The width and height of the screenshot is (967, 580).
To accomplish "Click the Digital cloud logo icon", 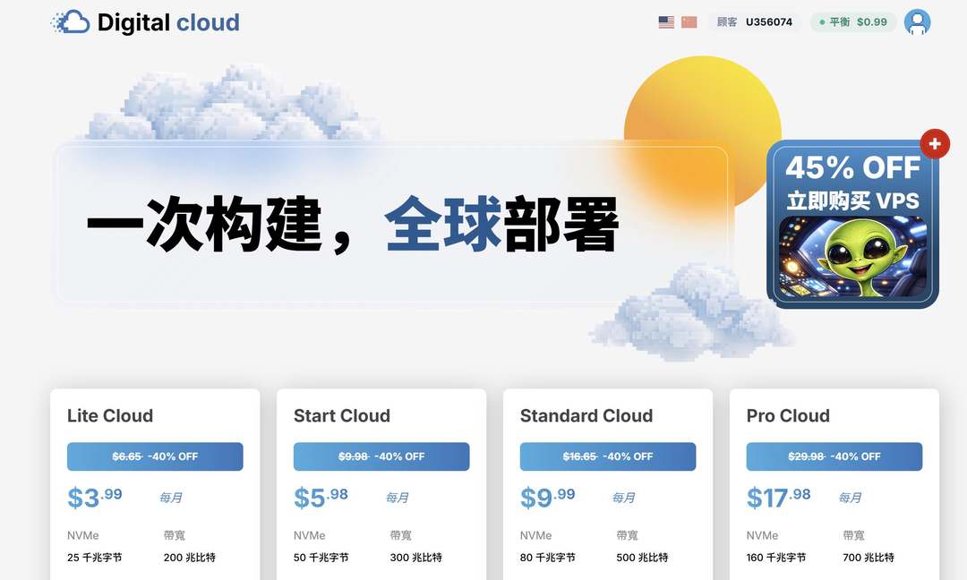I will 71,21.
